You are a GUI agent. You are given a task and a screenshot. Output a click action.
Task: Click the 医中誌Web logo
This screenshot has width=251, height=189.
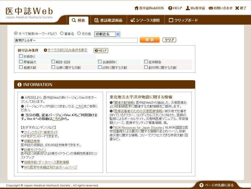tap(29, 13)
